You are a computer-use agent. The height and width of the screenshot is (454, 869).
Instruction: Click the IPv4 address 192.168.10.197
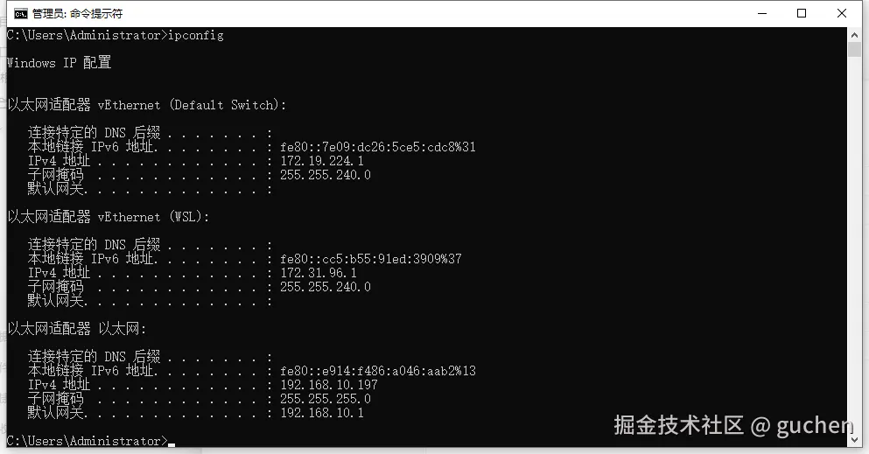pos(328,385)
